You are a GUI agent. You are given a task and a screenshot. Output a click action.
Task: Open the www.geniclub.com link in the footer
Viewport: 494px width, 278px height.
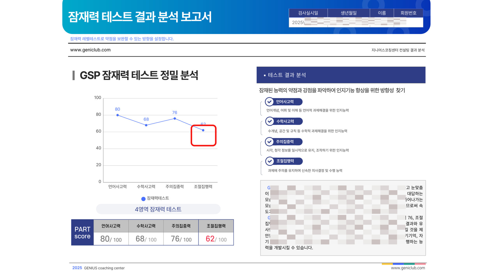point(408,268)
